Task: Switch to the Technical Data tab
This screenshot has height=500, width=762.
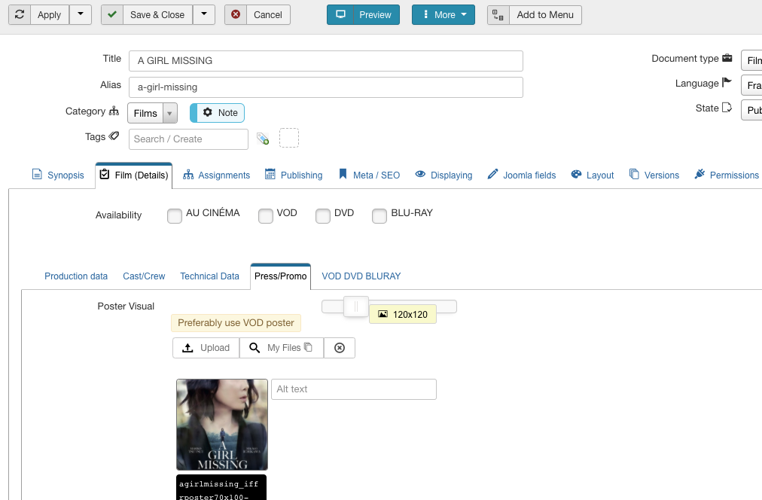Action: [x=209, y=276]
